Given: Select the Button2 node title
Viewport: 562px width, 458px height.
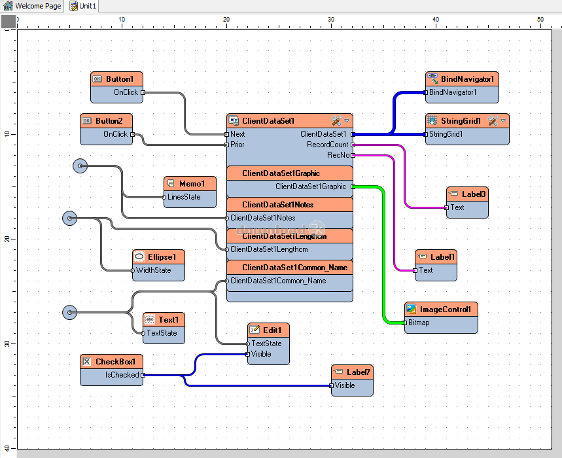Looking at the screenshot, I should tap(109, 121).
